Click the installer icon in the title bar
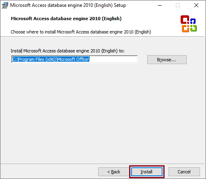The image size is (206, 179). click(x=5, y=5)
